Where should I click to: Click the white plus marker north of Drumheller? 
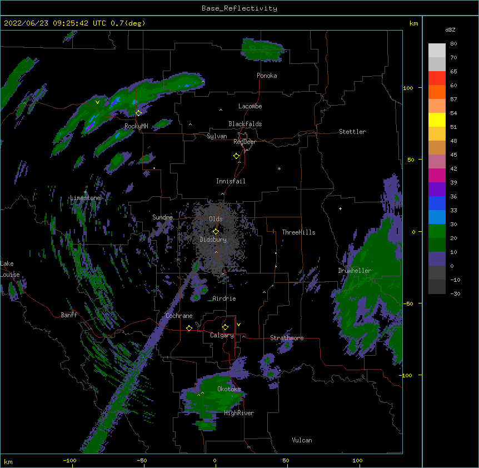coord(340,208)
